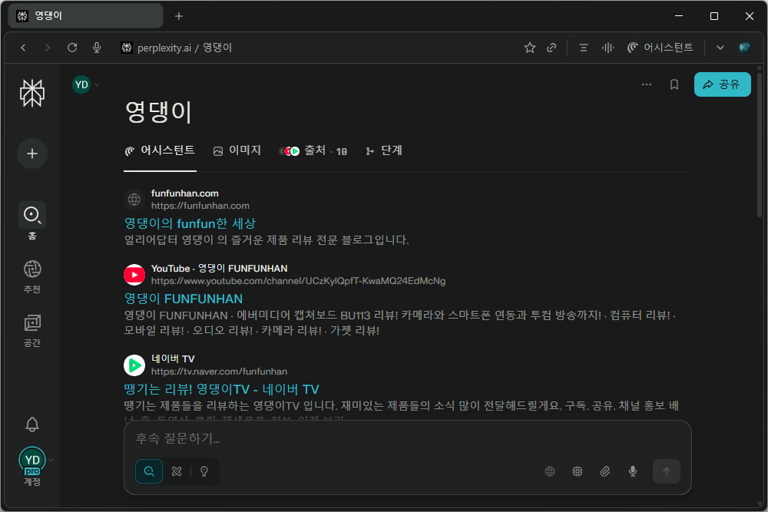The width and height of the screenshot is (768, 512).
Task: Open notifications bell in sidebar
Action: pos(32,424)
